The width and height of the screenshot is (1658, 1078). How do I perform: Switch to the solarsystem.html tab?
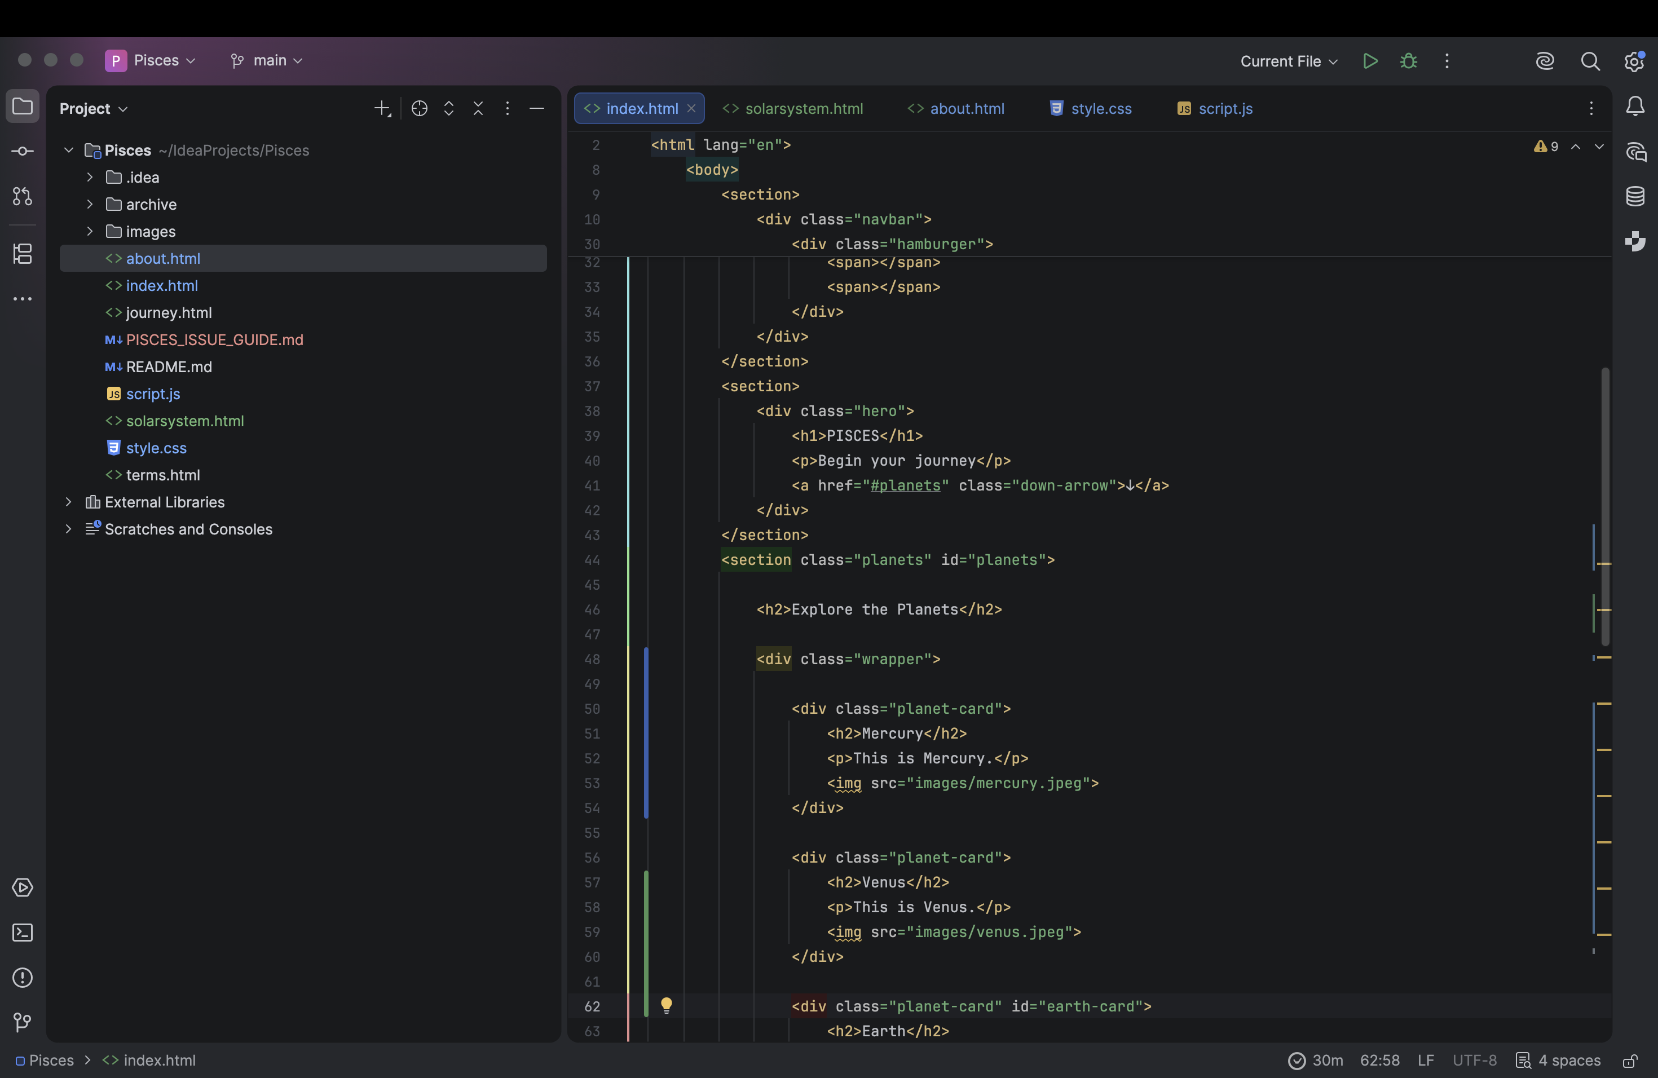pyautogui.click(x=793, y=109)
